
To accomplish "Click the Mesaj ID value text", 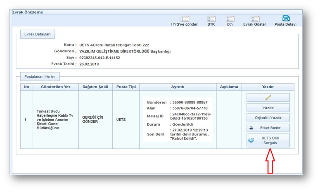I will (x=191, y=116).
